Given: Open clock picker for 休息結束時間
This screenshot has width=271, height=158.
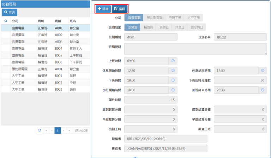Looking at the screenshot, I should click(263, 71).
